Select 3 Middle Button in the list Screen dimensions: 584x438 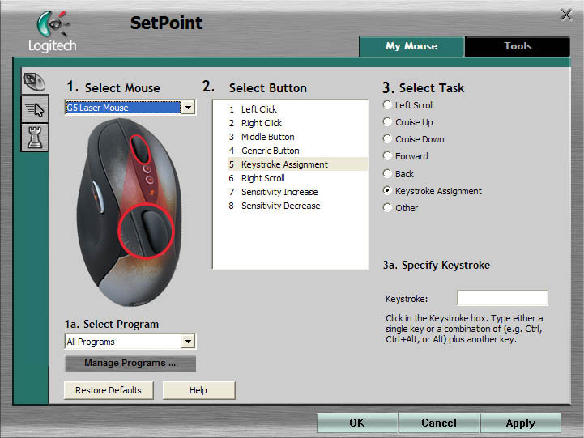297,137
